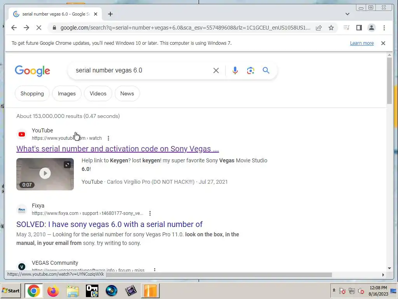Open What's serial number and activation code link

(117, 149)
